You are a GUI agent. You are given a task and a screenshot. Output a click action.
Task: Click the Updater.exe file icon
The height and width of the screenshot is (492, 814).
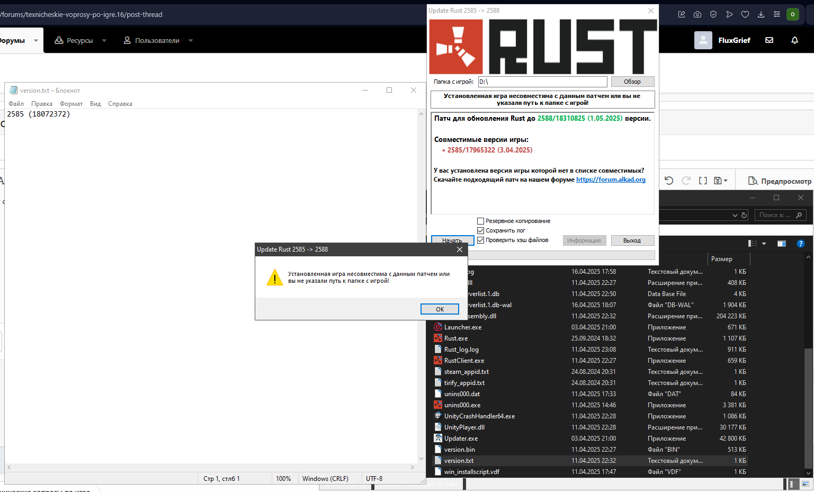tap(438, 438)
